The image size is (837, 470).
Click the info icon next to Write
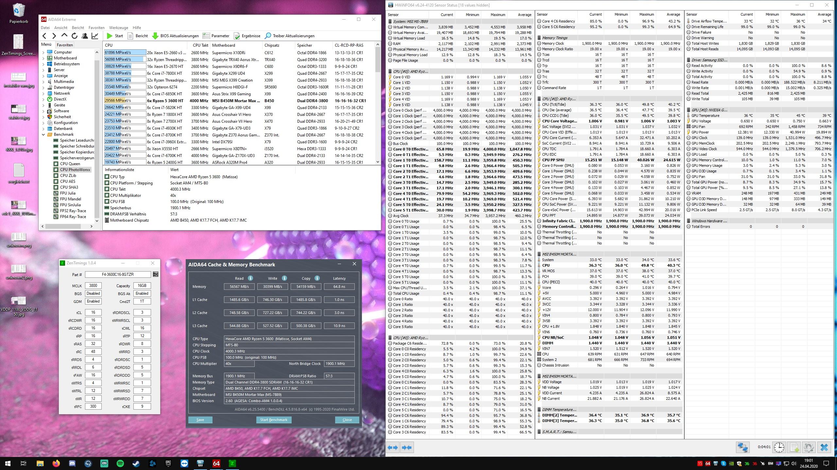tap(284, 278)
